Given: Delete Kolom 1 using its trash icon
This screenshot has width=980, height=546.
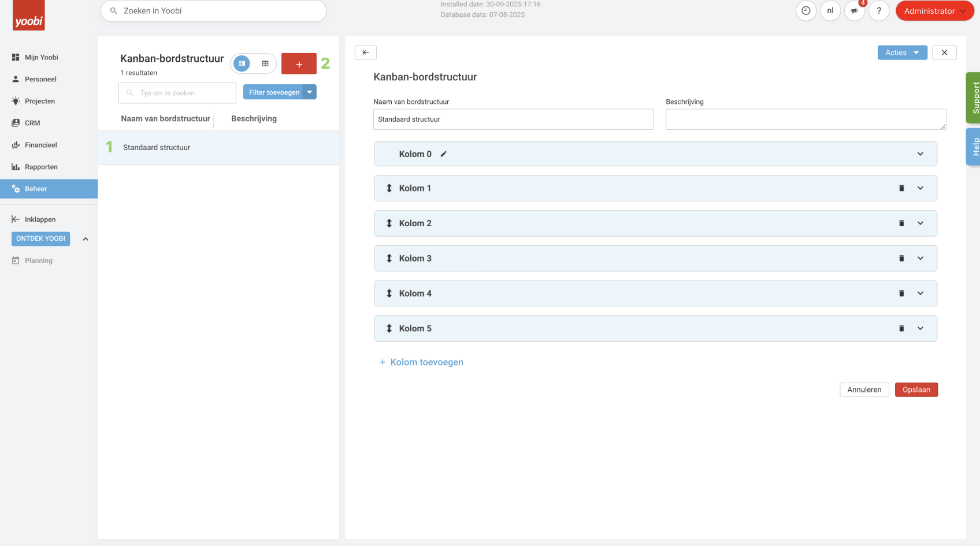Looking at the screenshot, I should pyautogui.click(x=901, y=188).
